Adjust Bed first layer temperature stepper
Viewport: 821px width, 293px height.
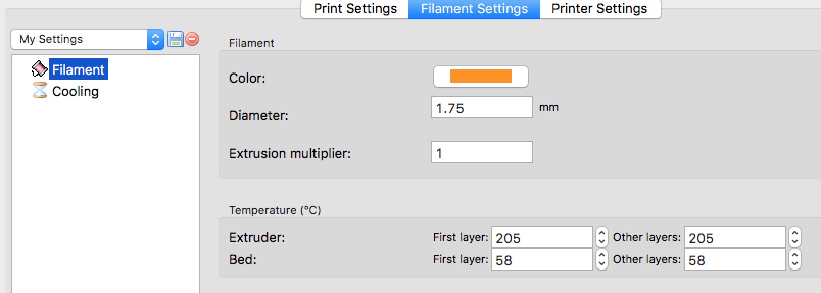tap(602, 259)
